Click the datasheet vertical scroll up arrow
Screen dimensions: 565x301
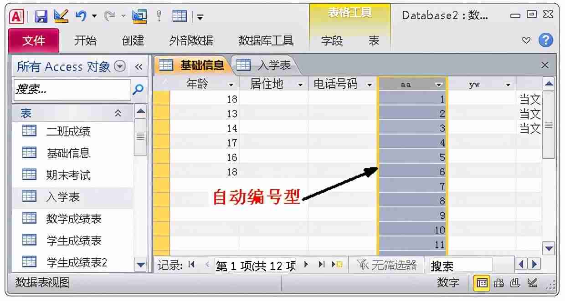[x=549, y=84]
